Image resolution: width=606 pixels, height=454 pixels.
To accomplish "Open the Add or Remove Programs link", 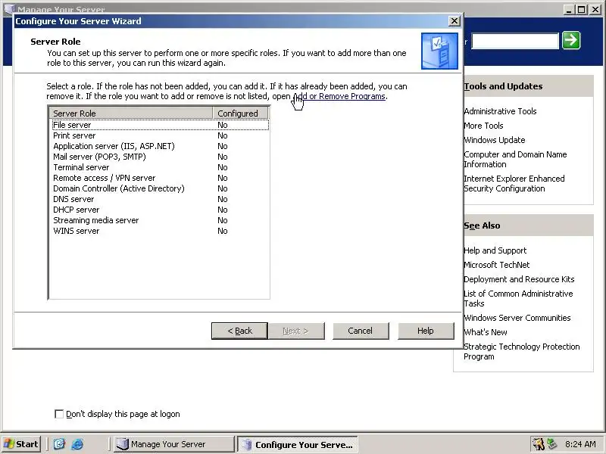I will pyautogui.click(x=339, y=96).
